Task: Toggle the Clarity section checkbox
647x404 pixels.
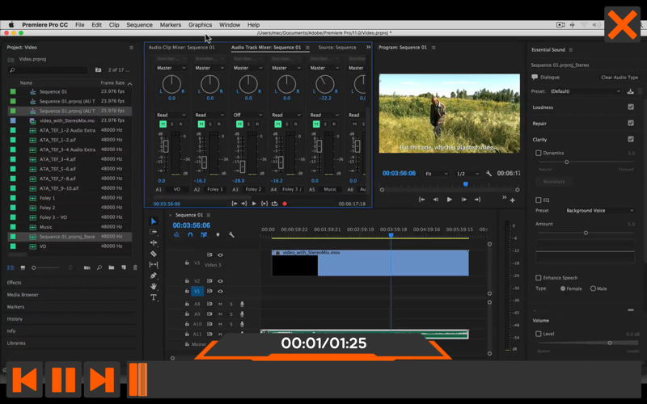Action: (631, 139)
